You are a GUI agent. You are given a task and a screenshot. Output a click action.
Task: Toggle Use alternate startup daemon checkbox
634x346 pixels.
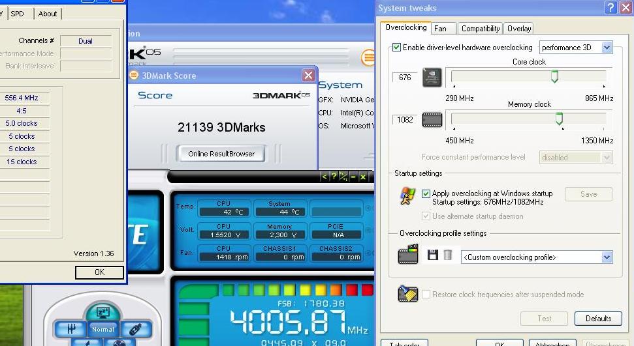click(x=426, y=216)
